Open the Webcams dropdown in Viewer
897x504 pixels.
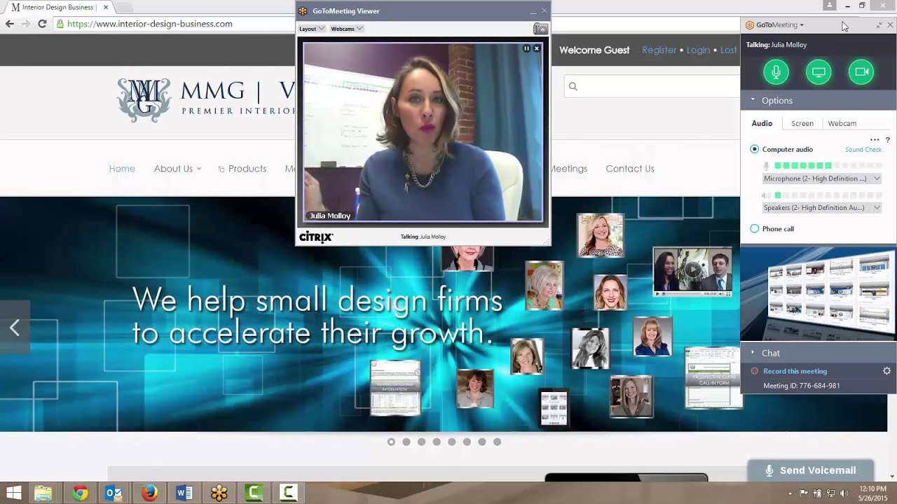pos(346,29)
